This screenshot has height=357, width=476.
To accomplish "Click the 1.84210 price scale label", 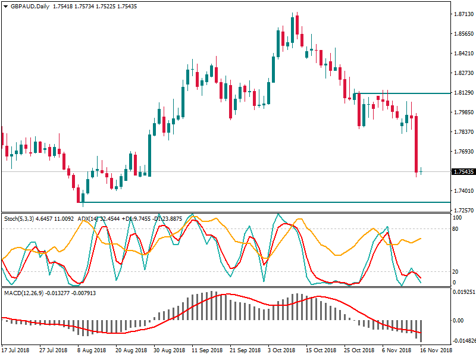I will click(x=464, y=54).
